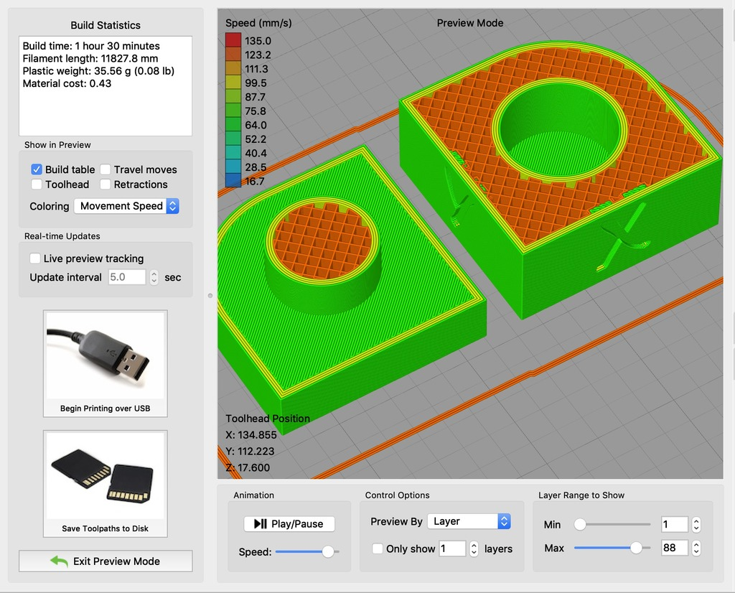Click the toolhead Z: 17.600 readout
Image resolution: width=735 pixels, height=593 pixels.
pyautogui.click(x=248, y=468)
